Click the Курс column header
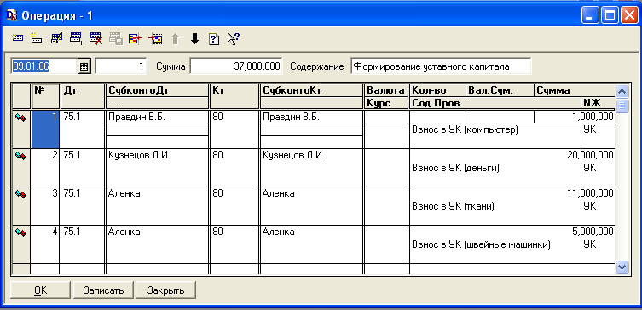 (386, 103)
